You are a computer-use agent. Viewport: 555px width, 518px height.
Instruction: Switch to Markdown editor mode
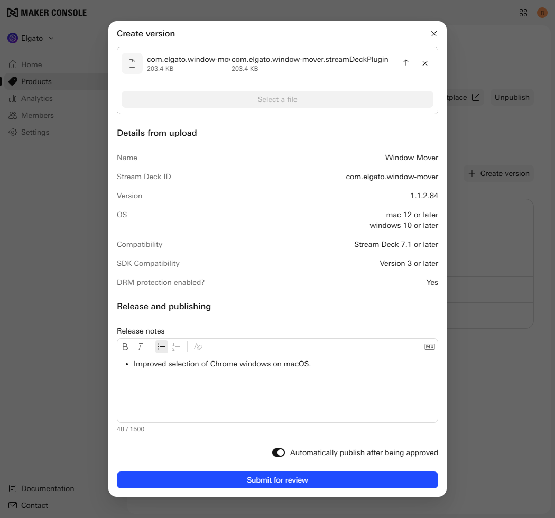click(429, 347)
